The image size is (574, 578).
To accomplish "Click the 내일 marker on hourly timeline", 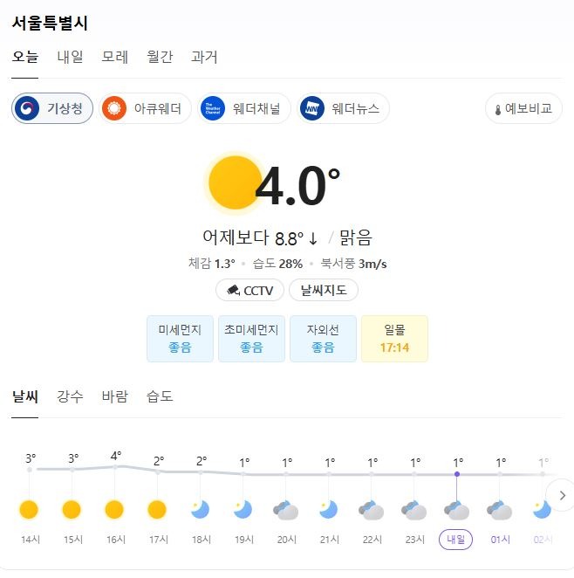I will (x=456, y=540).
